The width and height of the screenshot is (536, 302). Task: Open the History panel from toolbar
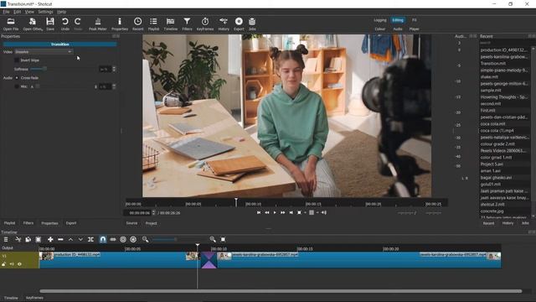point(224,24)
